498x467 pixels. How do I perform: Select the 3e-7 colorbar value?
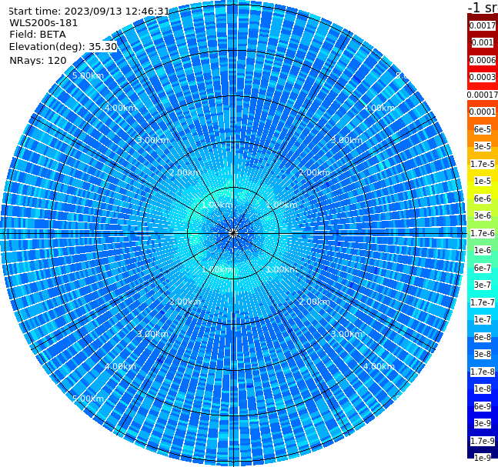pyautogui.click(x=483, y=285)
